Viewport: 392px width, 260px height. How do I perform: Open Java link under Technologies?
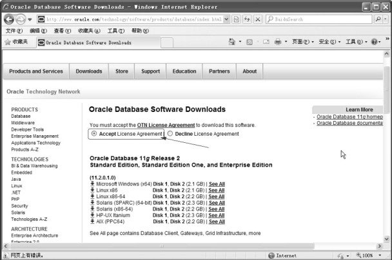(x=16, y=179)
